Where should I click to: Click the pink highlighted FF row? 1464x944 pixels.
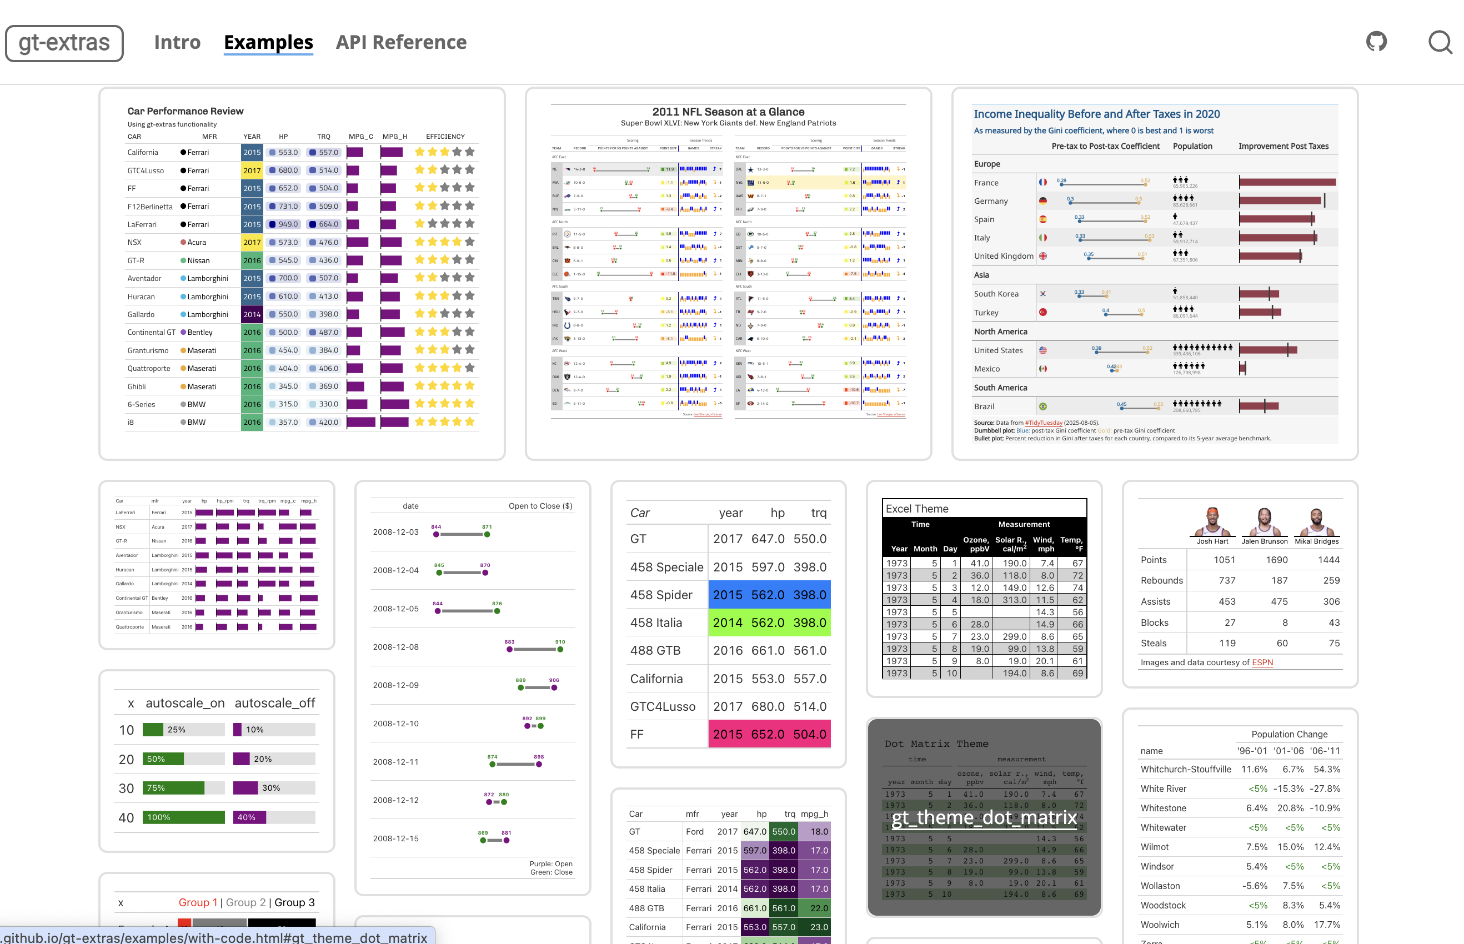click(769, 734)
